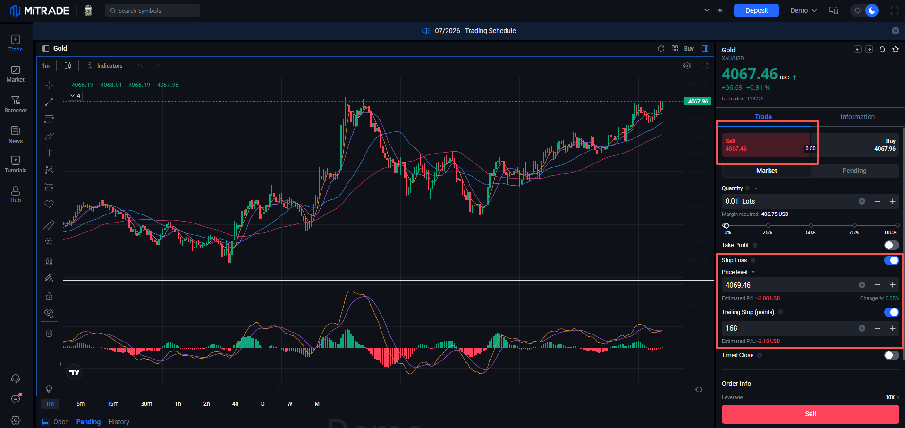This screenshot has width=905, height=428.
Task: Enable the Timed Close switch
Action: (891, 355)
